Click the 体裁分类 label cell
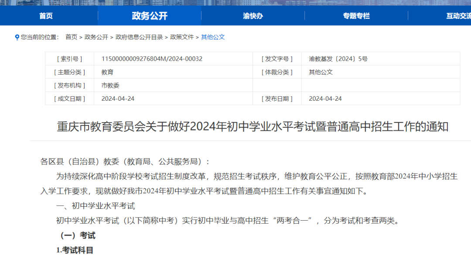This screenshot has height=259, width=471. pos(277,72)
